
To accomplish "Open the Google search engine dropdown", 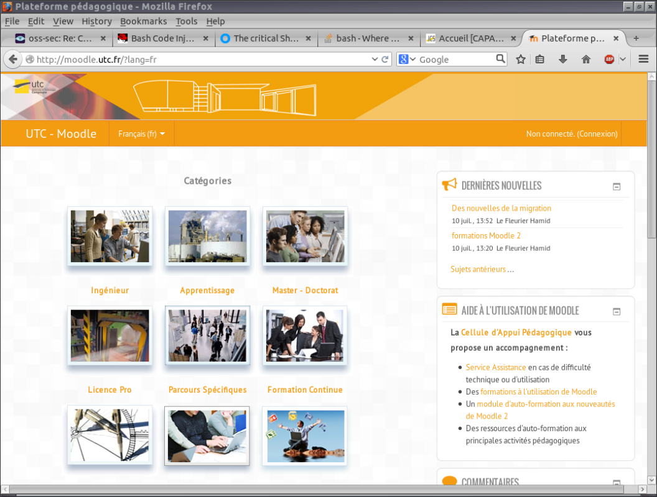I will tap(412, 59).
